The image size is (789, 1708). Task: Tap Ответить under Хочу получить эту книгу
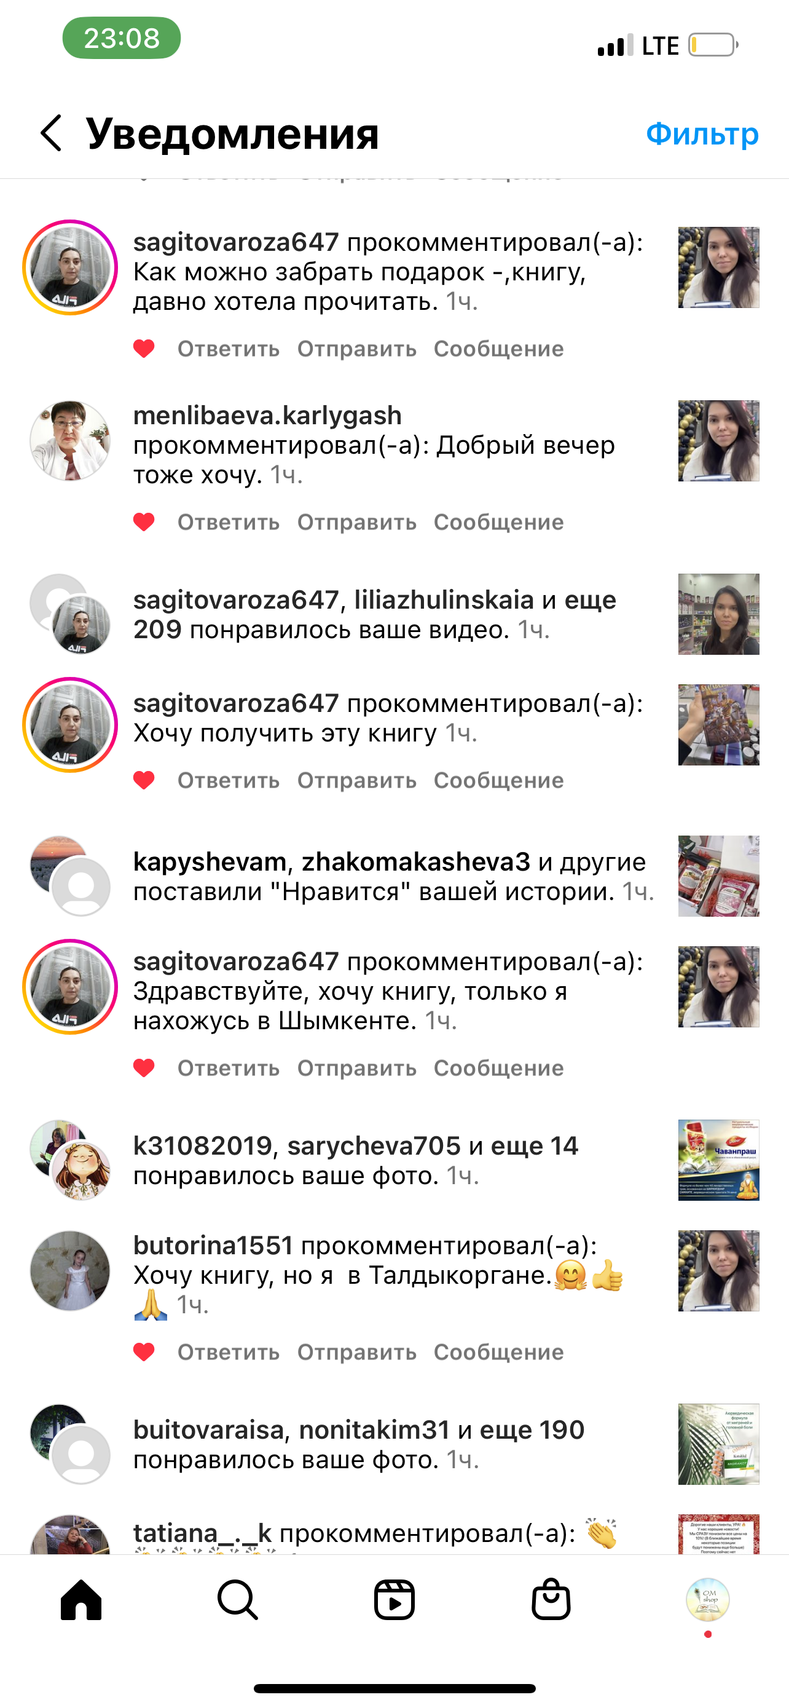tap(229, 780)
